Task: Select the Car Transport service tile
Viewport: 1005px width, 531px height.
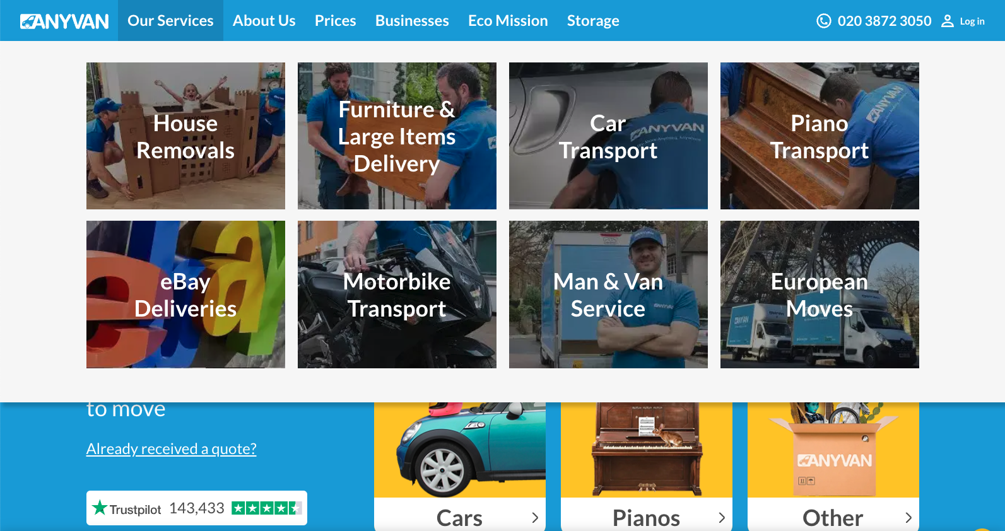Action: click(608, 136)
